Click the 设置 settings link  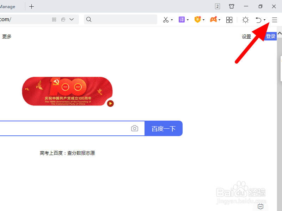[x=246, y=36]
